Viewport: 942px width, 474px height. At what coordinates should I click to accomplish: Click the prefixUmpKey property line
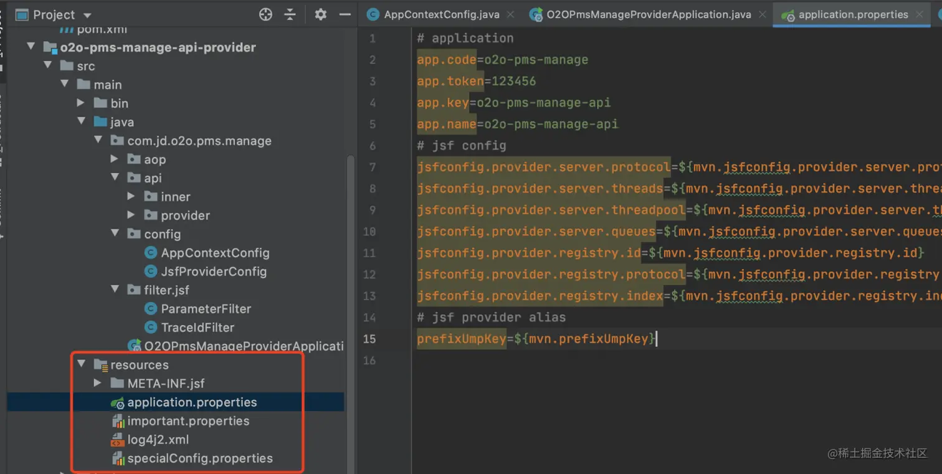point(537,339)
